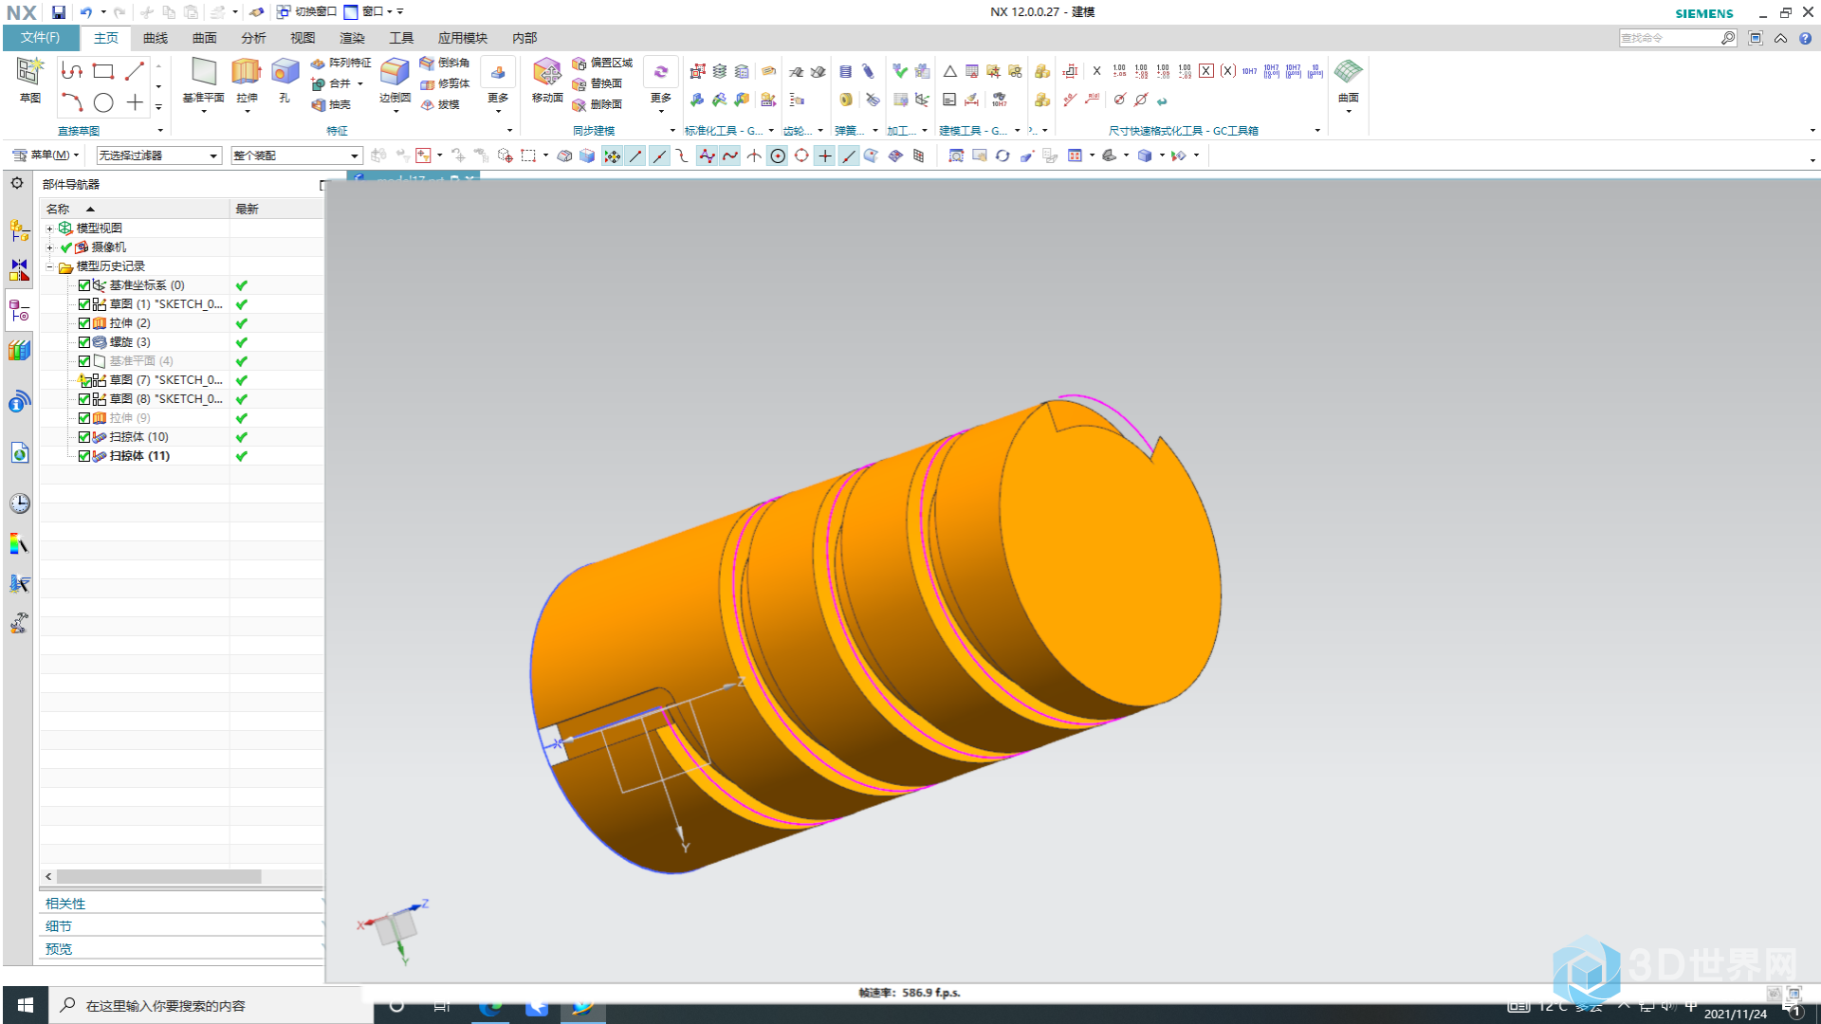
Task: Expand the 模型视图 tree node
Action: 50,229
